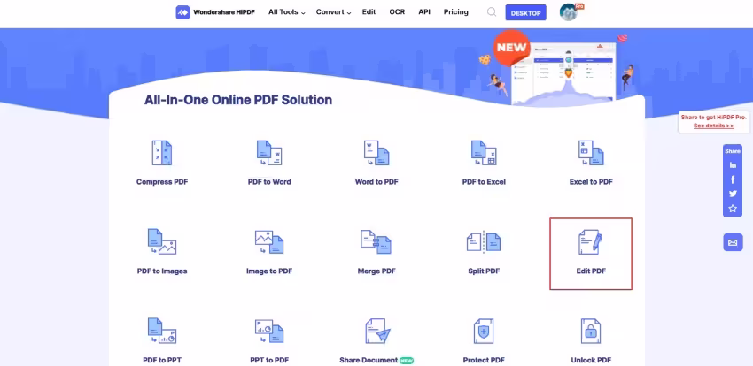The height and width of the screenshot is (366, 753).
Task: Click the Excel to PDF label
Action: 591,182
